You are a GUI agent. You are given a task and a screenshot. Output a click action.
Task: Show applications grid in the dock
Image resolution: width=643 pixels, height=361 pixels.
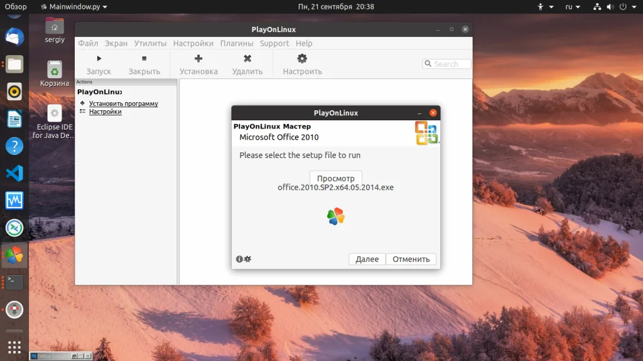coord(14,347)
